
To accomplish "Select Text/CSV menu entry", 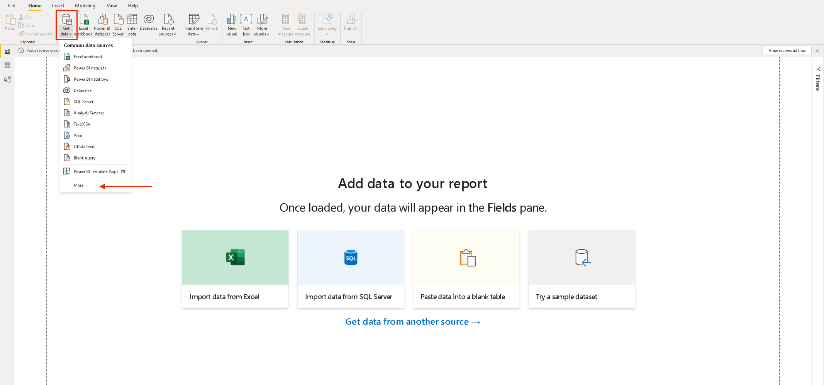I will click(x=95, y=124).
